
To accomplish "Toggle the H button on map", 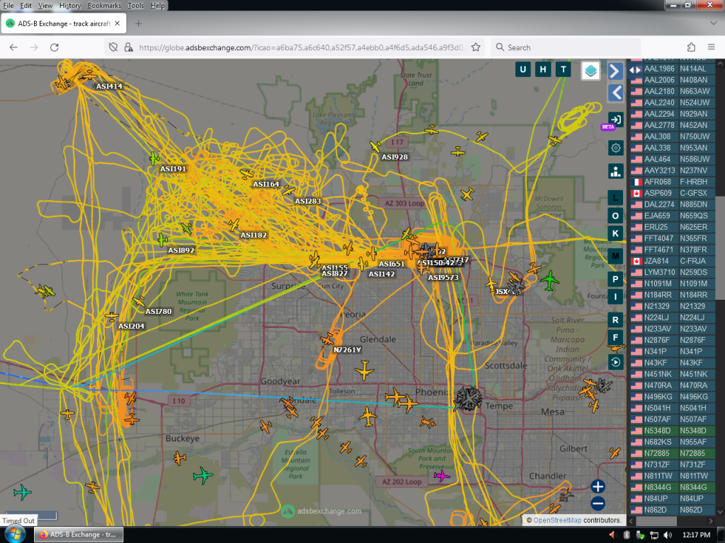I will [543, 70].
